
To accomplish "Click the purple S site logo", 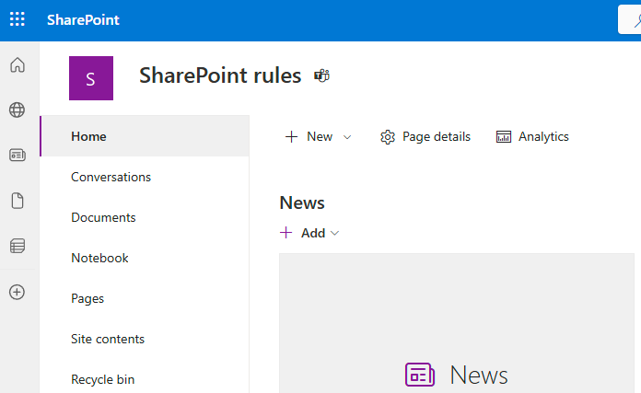I will point(90,78).
